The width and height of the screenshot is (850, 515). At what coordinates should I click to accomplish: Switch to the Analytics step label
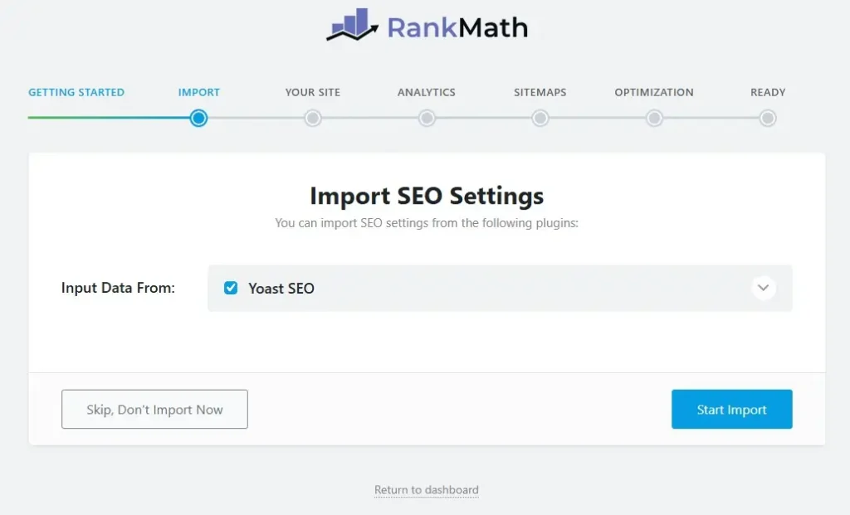point(427,92)
